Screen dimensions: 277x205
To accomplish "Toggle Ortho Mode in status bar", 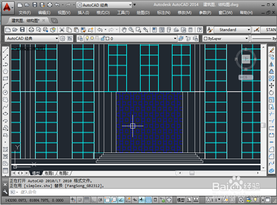I will click(93, 199).
